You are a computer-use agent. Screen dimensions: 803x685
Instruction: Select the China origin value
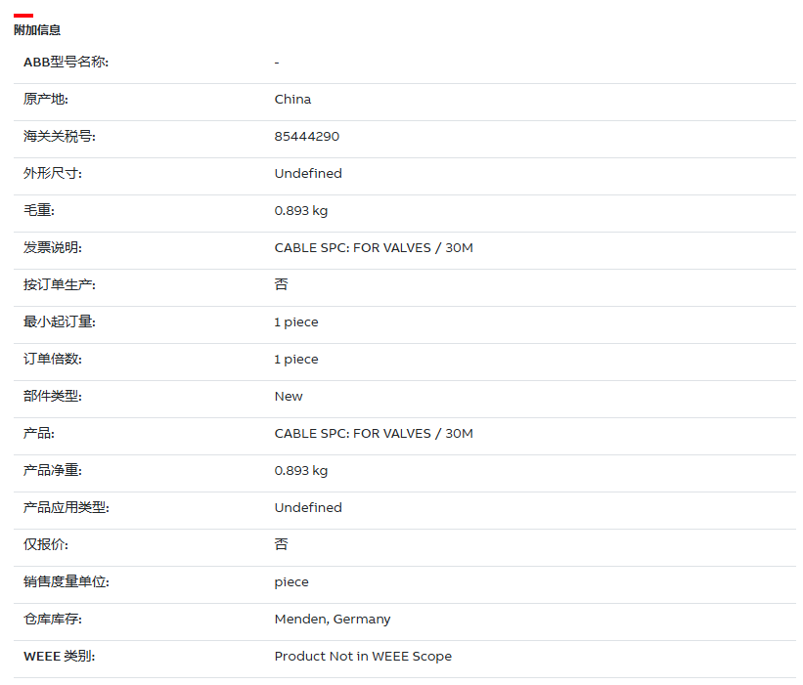(x=292, y=100)
